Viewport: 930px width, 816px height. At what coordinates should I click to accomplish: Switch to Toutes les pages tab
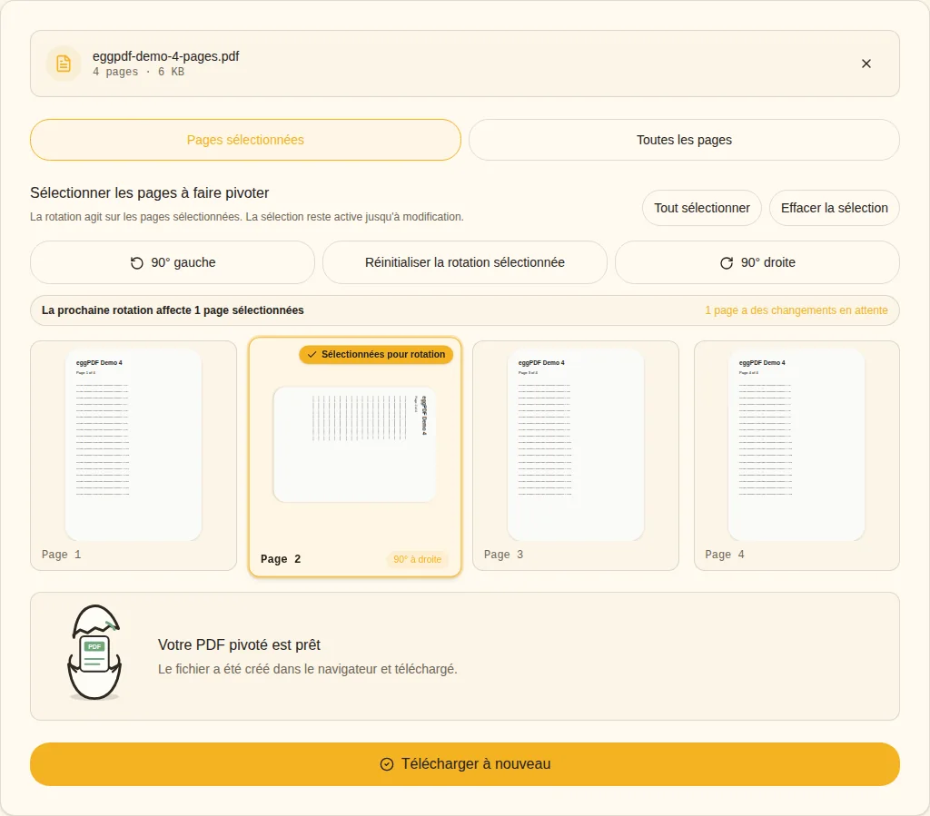click(684, 140)
